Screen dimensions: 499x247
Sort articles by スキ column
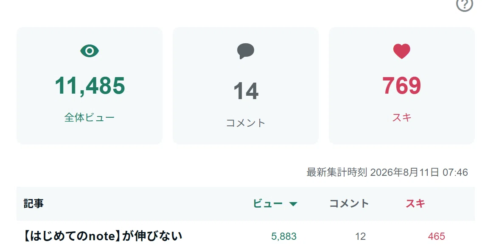click(x=415, y=203)
